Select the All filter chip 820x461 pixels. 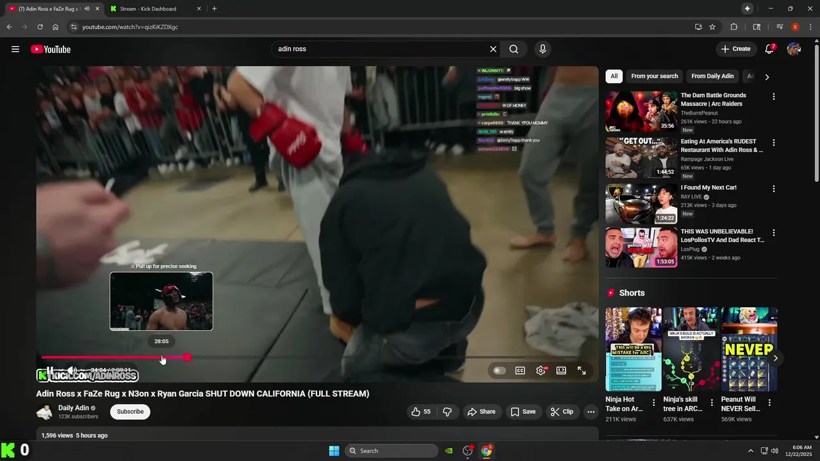coord(614,76)
